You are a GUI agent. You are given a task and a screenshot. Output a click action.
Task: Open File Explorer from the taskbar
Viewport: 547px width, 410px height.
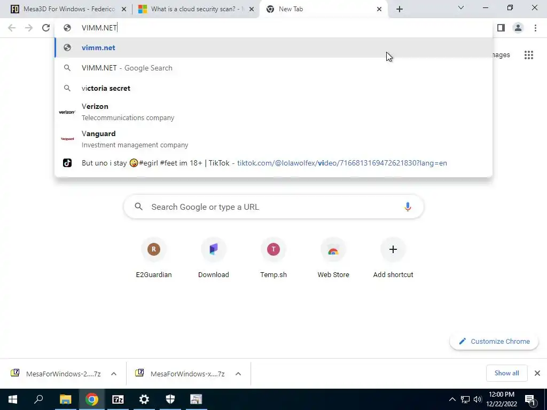65,399
